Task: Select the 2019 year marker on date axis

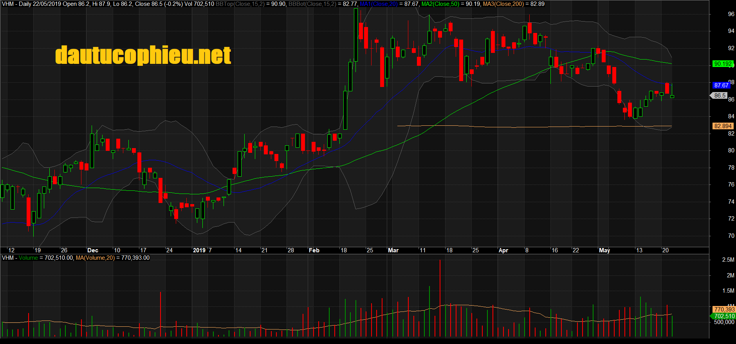Action: click(x=199, y=250)
